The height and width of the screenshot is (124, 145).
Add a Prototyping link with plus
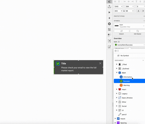(144, 16)
